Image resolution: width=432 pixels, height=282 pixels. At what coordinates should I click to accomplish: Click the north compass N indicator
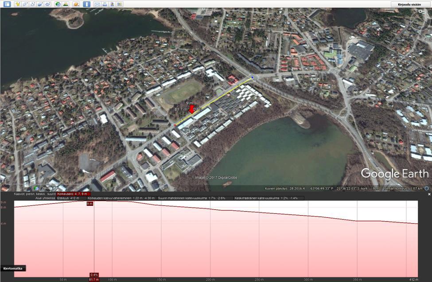coord(420,12)
